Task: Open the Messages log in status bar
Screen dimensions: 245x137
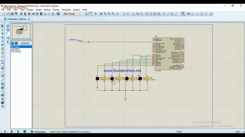Action: pyautogui.click(x=38, y=132)
